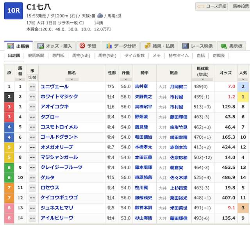Toggle the mark selector for ホワイトマジック
The image size is (250, 225).
tap(32, 97)
